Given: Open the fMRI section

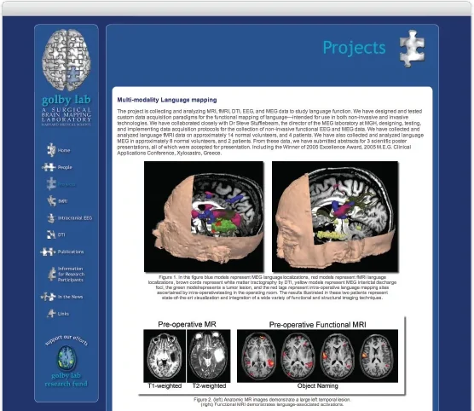Looking at the screenshot, I should [62, 201].
